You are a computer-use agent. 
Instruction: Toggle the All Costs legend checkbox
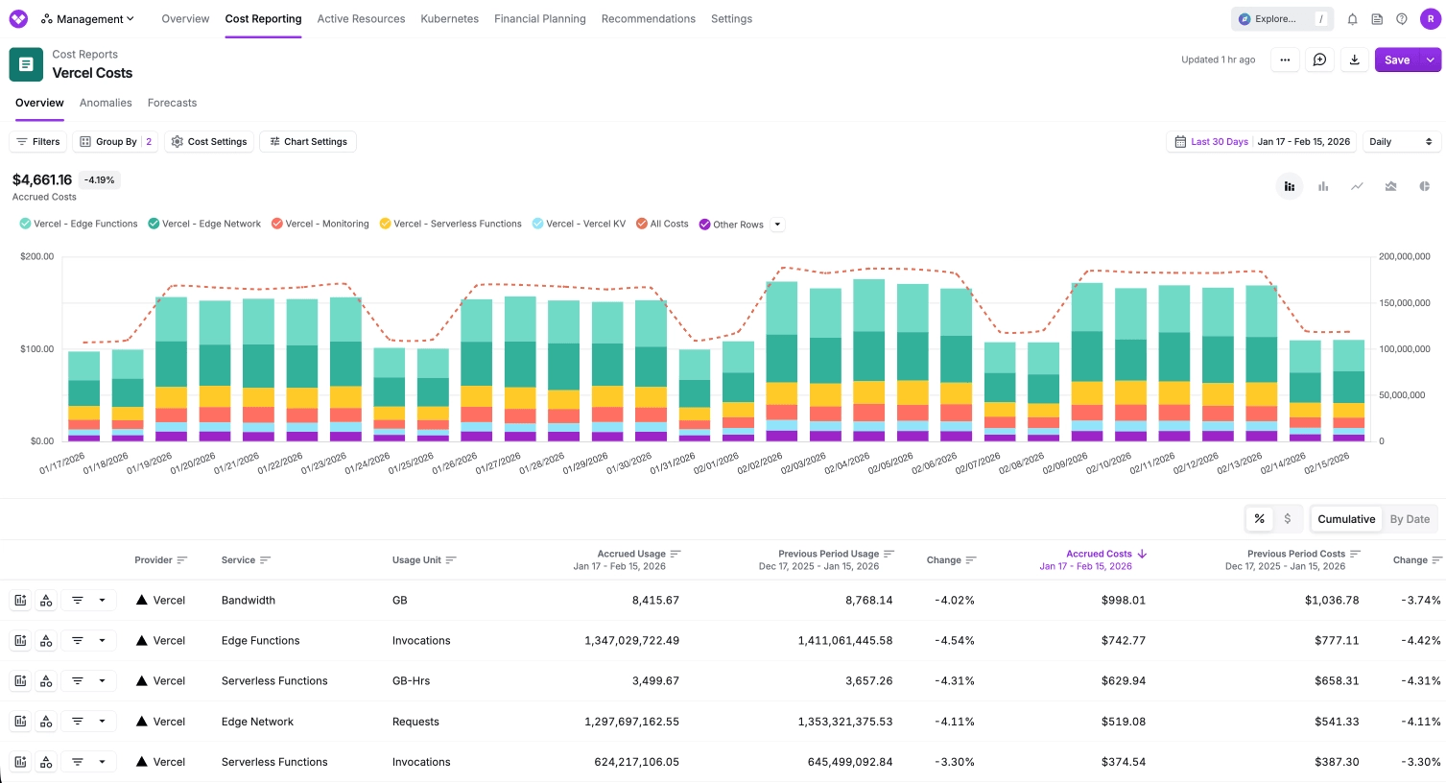point(642,224)
